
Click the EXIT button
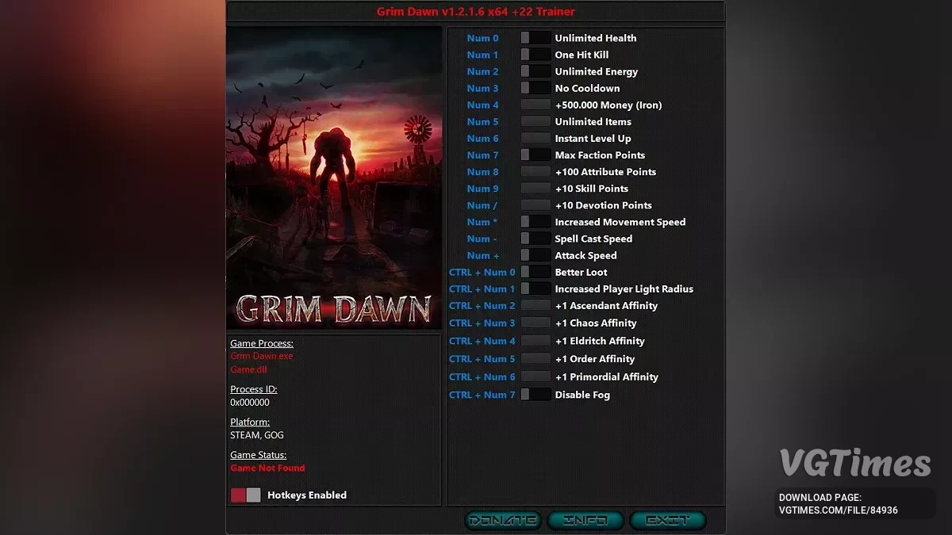(x=667, y=521)
